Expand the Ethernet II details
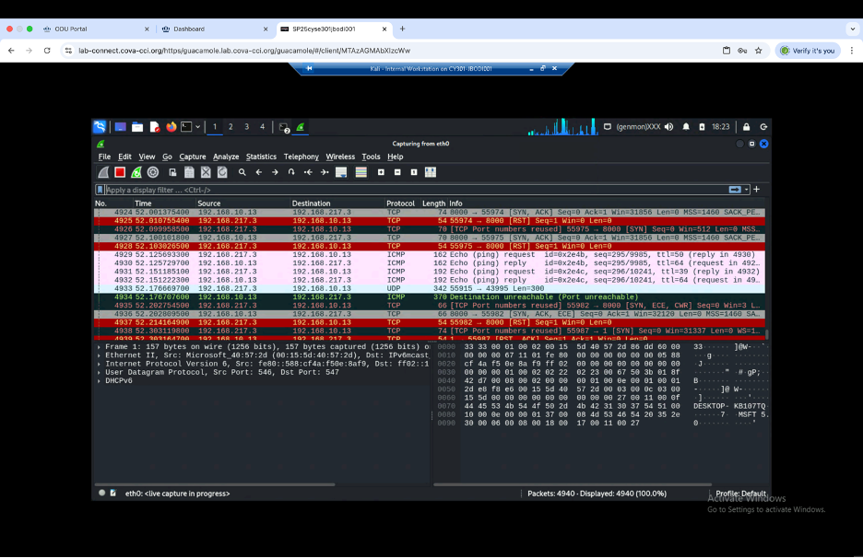Screen dimensions: 863x558 coord(100,355)
